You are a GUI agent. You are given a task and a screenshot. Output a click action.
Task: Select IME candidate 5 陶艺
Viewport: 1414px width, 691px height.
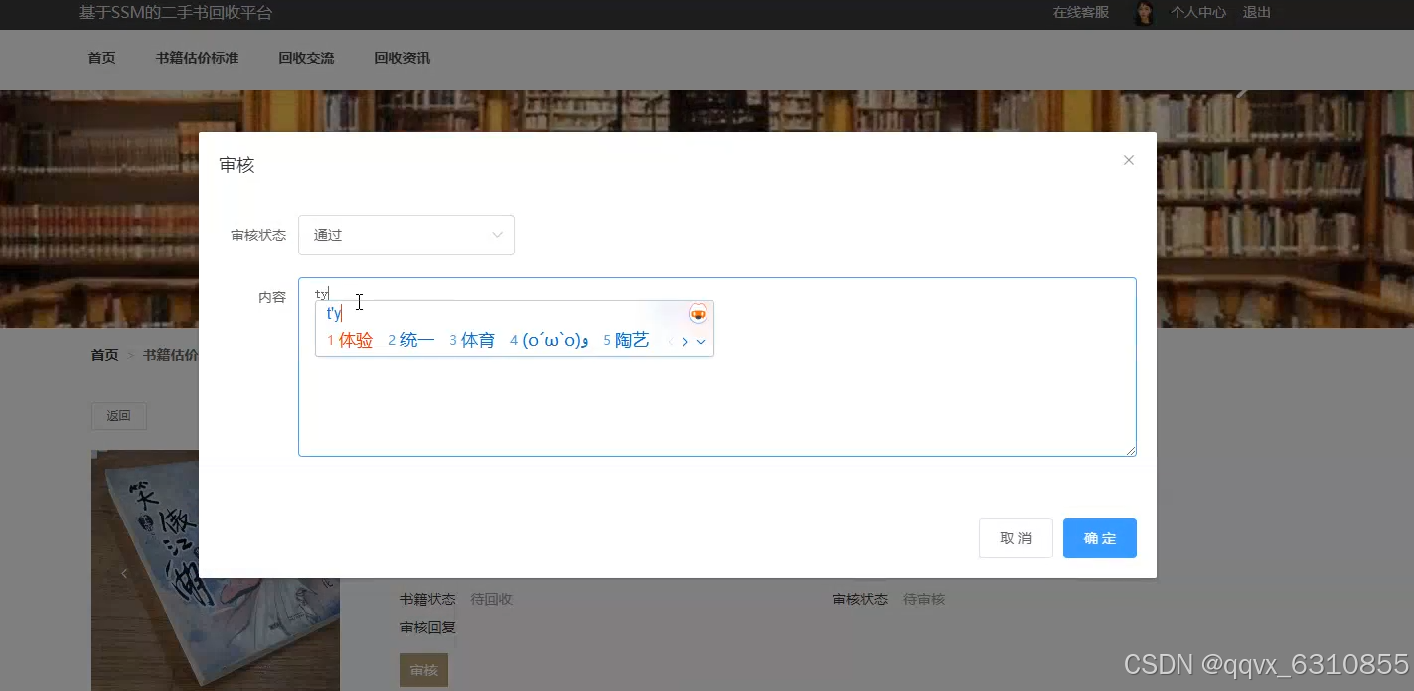(626, 341)
